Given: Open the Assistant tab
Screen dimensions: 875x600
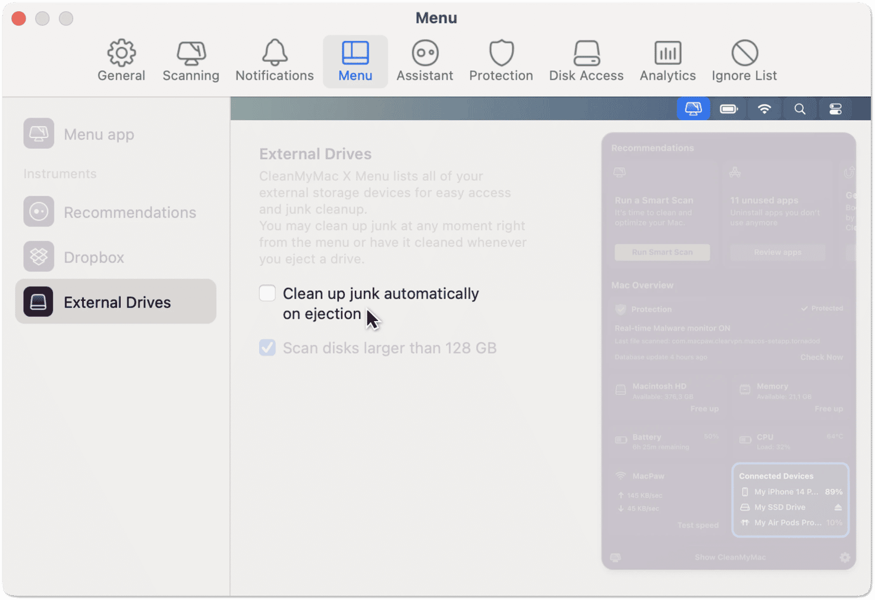Looking at the screenshot, I should point(425,61).
